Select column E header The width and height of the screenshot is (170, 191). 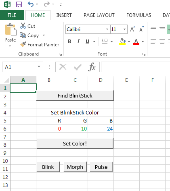[x=126, y=80]
